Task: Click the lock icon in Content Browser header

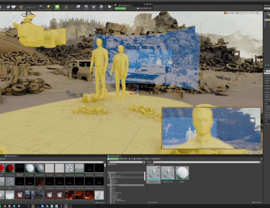Action: [261, 159]
